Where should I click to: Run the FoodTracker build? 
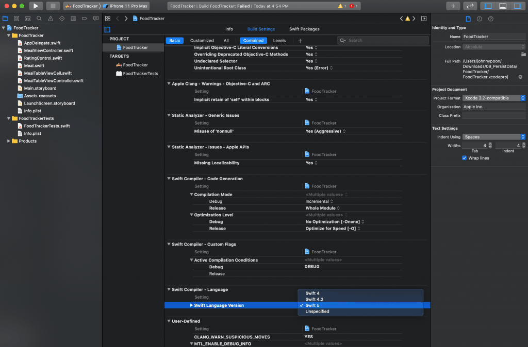[x=36, y=6]
